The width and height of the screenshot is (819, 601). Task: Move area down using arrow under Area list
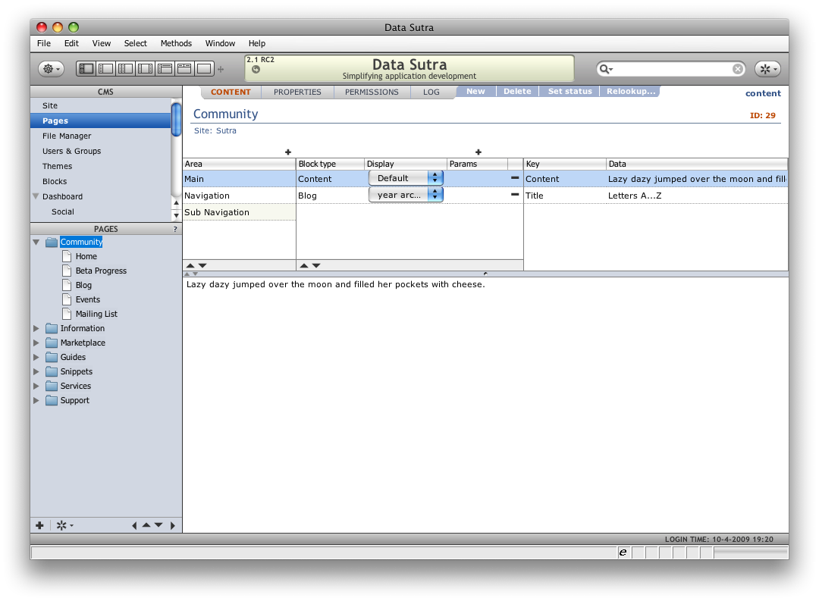click(202, 266)
